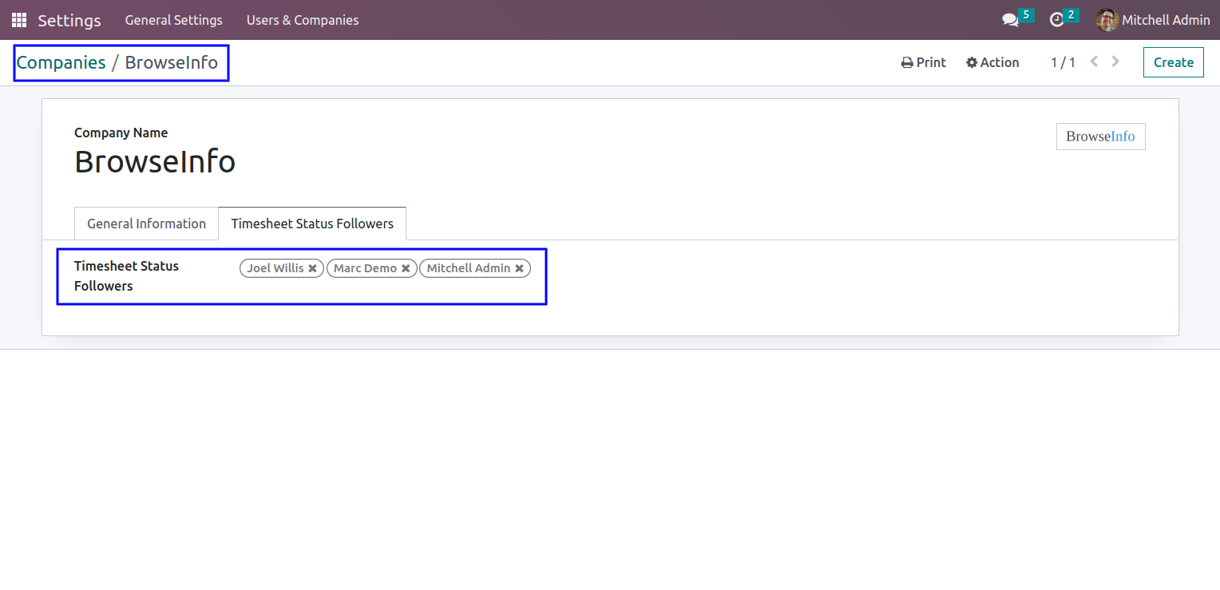Go to previous record arrow
Viewport: 1220px width, 590px height.
(x=1094, y=61)
